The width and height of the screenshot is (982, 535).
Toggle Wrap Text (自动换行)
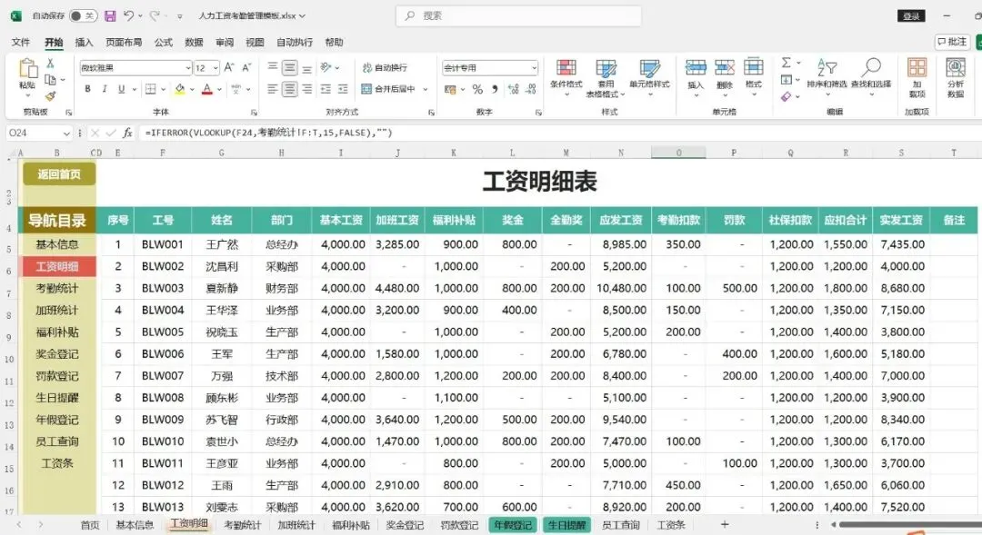(x=385, y=67)
